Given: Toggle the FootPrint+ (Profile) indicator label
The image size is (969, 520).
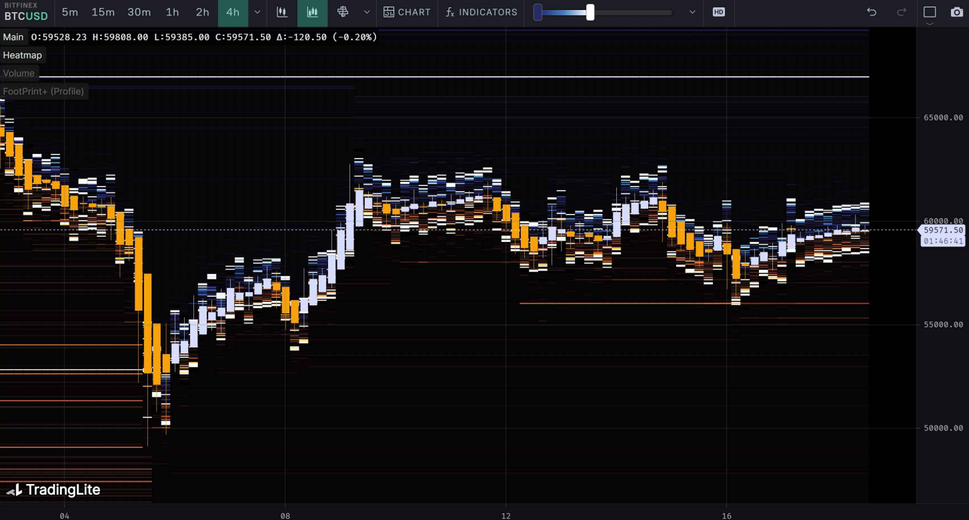Looking at the screenshot, I should (x=43, y=91).
